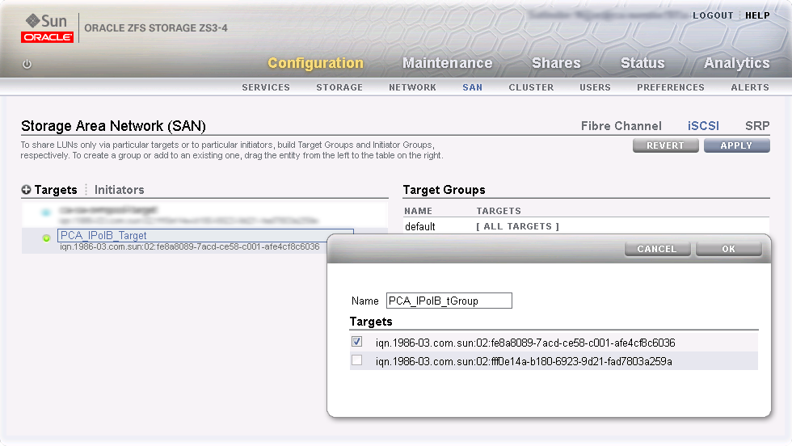
Task: Go to the ALERTS submenu
Action: 750,87
